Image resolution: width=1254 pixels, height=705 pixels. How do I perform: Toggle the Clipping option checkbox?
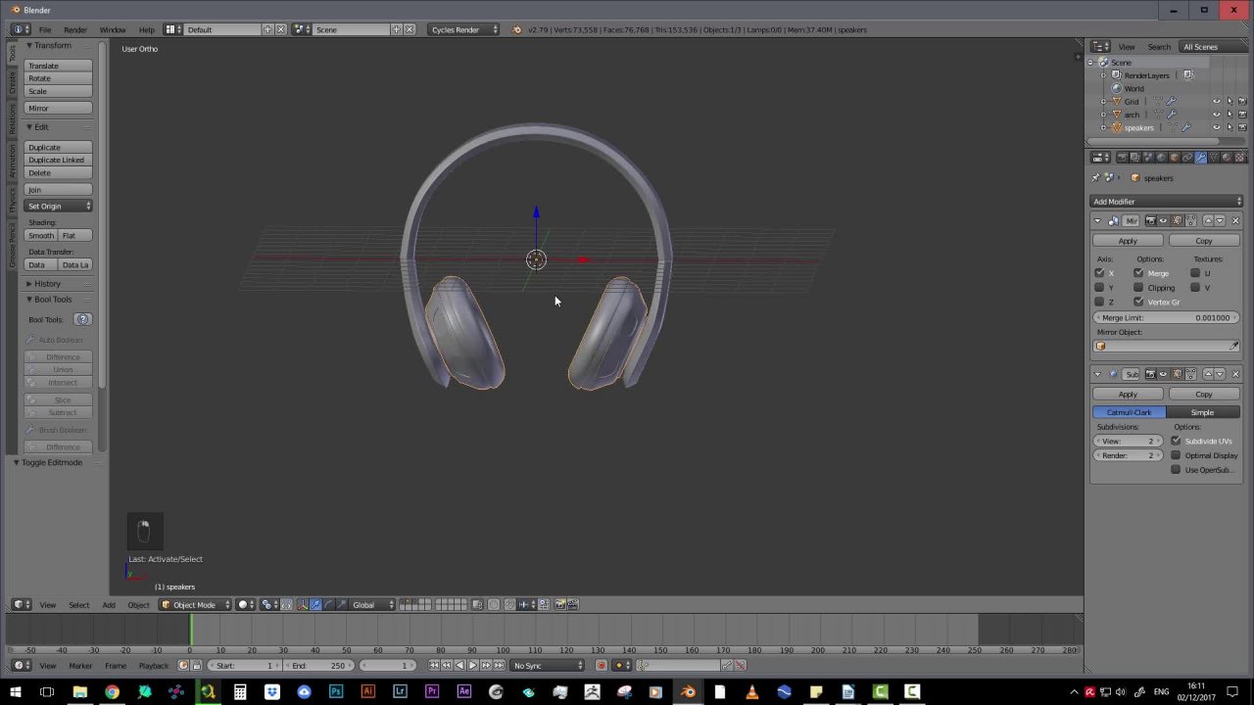click(1138, 288)
